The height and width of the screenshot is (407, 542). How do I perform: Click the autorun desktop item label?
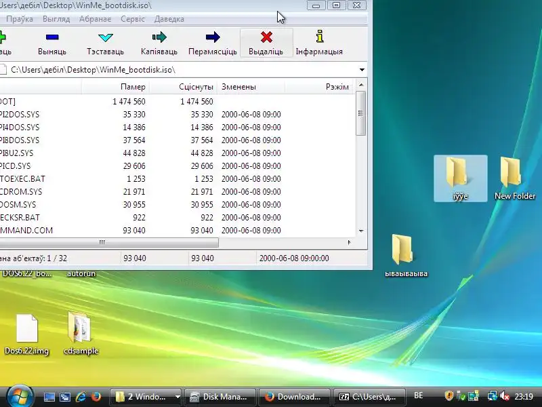pos(81,273)
